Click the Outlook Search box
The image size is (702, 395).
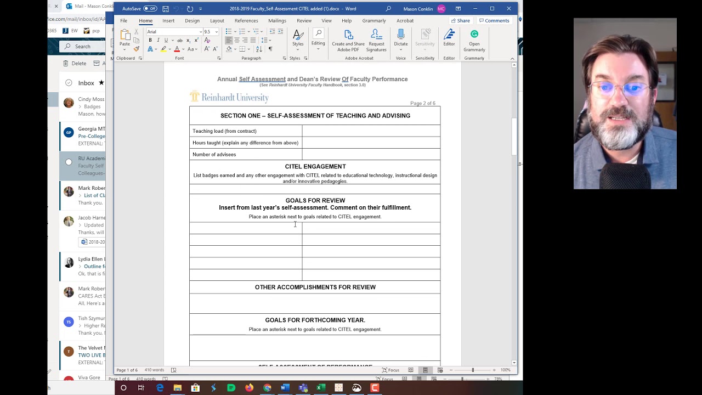[82, 47]
